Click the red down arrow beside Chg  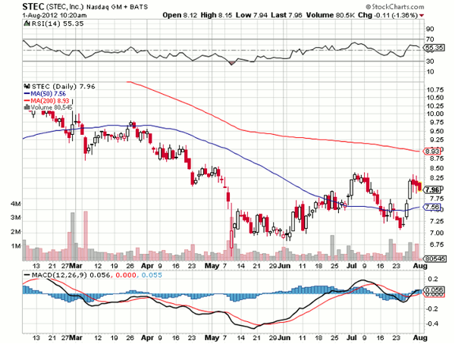pyautogui.click(x=422, y=16)
